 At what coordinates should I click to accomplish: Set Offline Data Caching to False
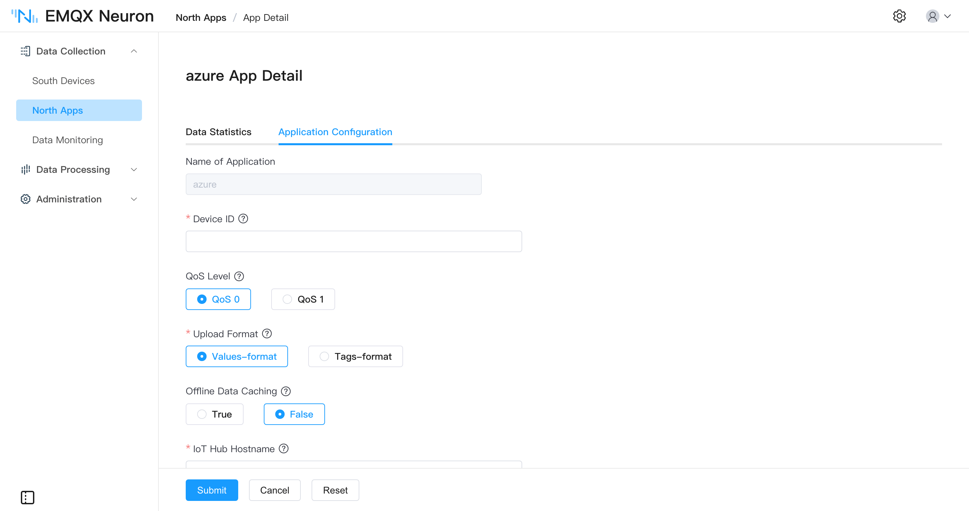pos(294,414)
